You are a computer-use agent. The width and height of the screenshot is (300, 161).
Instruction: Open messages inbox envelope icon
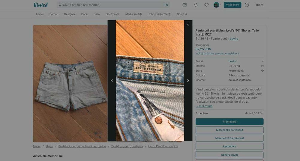coord(184,5)
